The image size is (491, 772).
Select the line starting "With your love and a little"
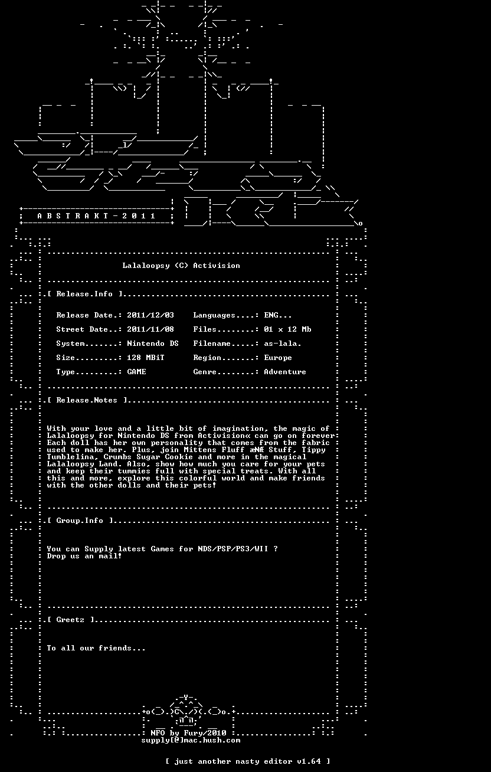188,428
